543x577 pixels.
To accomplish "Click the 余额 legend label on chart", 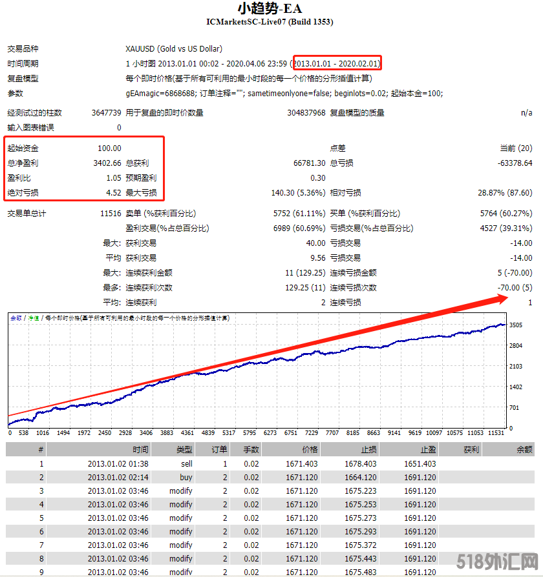I will tap(16, 318).
